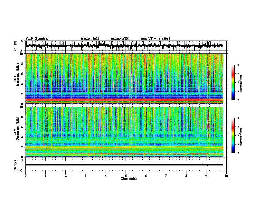Click the 'Mar.24, 2021' date label
Screen dimensions: 255x197
point(90,39)
